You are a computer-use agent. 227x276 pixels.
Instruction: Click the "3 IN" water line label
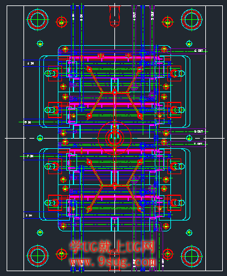[29, 215]
